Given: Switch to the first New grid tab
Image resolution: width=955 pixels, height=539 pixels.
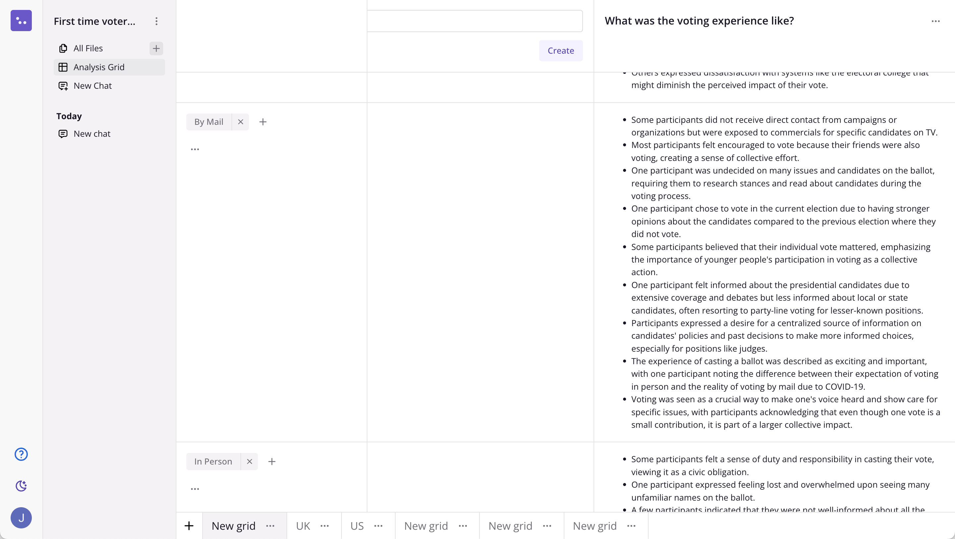Looking at the screenshot, I should (233, 526).
